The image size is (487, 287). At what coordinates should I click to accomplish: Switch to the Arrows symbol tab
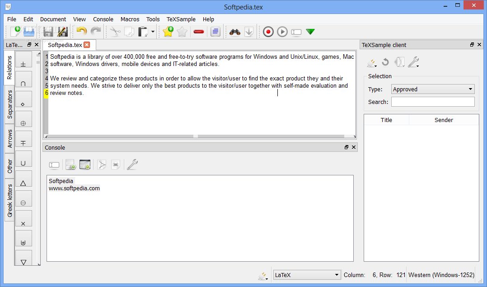(9, 139)
